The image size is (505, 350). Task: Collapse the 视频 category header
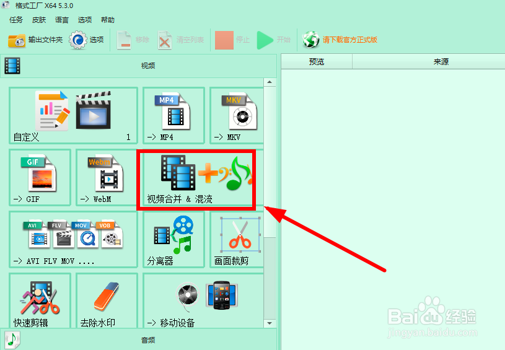(139, 66)
